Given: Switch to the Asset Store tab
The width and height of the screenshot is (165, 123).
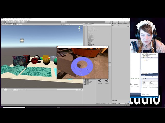Looking at the screenshot, I should coord(9,23).
